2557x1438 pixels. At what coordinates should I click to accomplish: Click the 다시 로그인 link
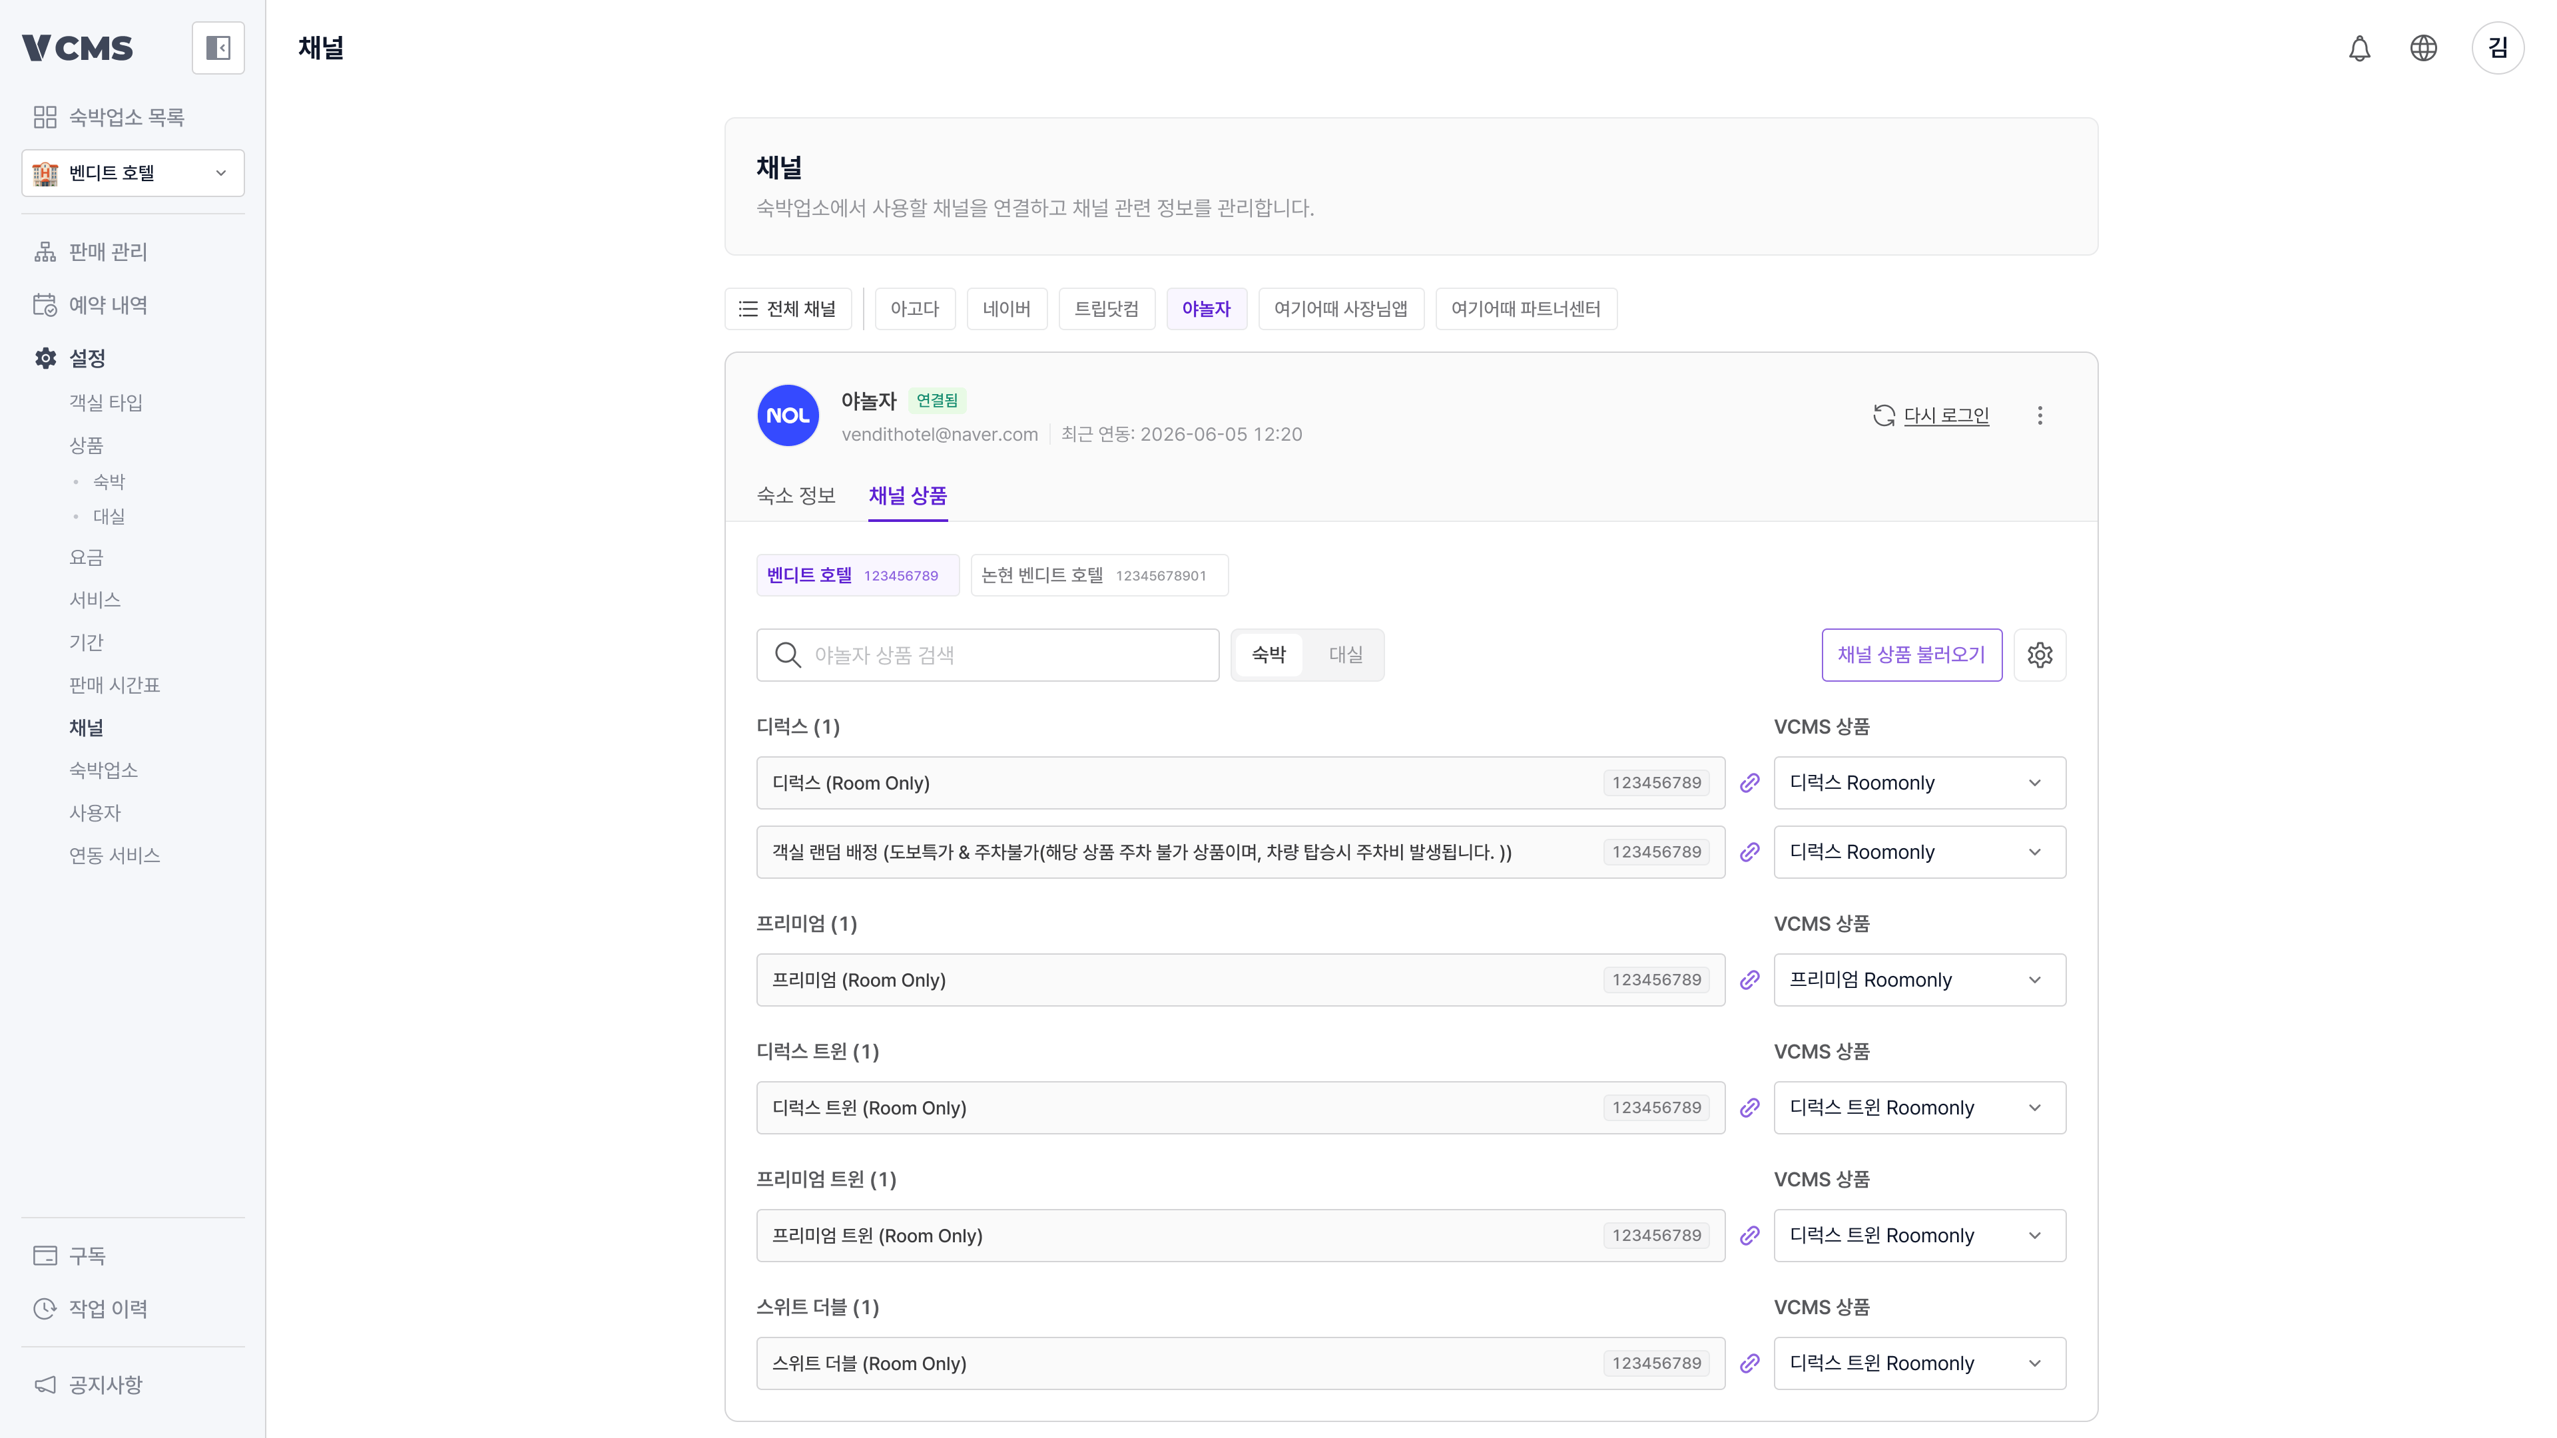(x=1946, y=416)
